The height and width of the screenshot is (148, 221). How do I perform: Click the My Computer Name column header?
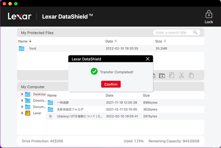(52, 95)
